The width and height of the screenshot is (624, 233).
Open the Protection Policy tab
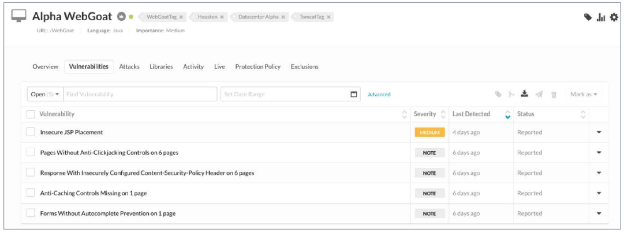pos(257,66)
